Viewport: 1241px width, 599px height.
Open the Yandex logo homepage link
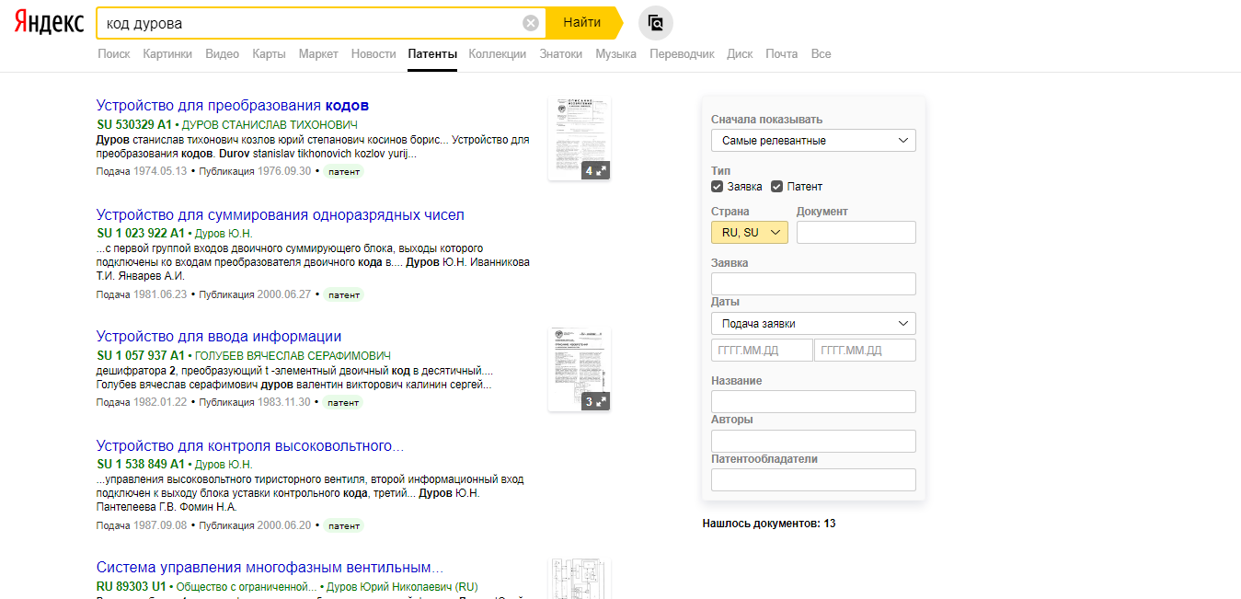[49, 23]
